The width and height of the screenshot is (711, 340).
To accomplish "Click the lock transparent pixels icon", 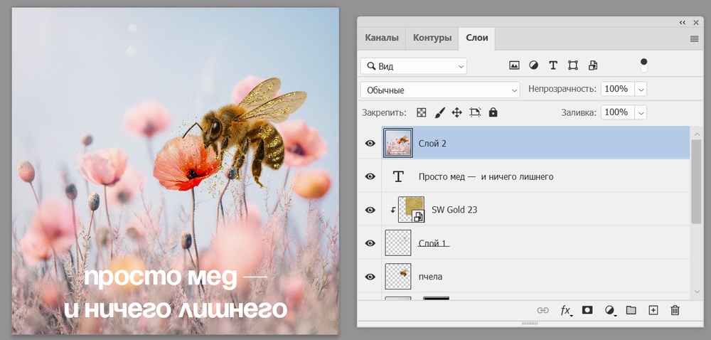I will click(x=422, y=112).
